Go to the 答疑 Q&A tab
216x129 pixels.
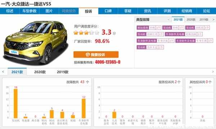tap(128, 11)
